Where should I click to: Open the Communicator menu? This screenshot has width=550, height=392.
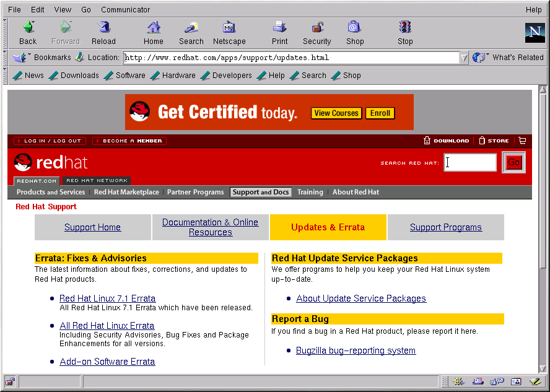(125, 10)
